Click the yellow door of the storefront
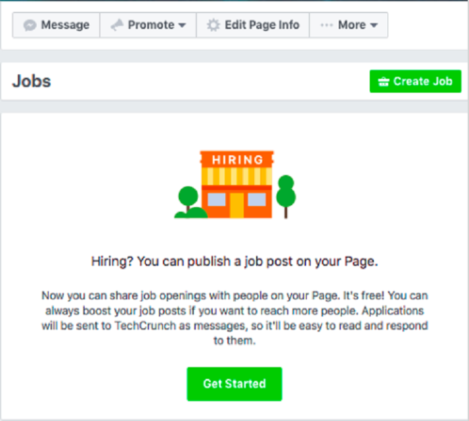This screenshot has height=421, width=469. pos(236,205)
